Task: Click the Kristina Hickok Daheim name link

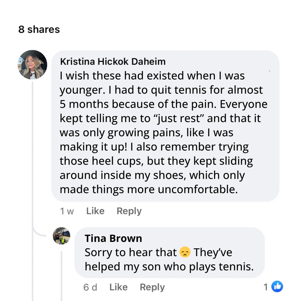Action: (x=113, y=61)
